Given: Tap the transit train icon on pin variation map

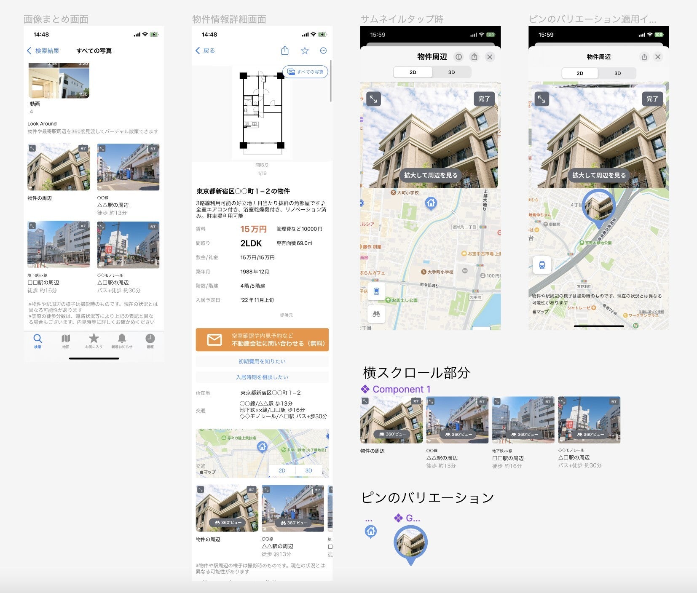Looking at the screenshot, I should [542, 265].
